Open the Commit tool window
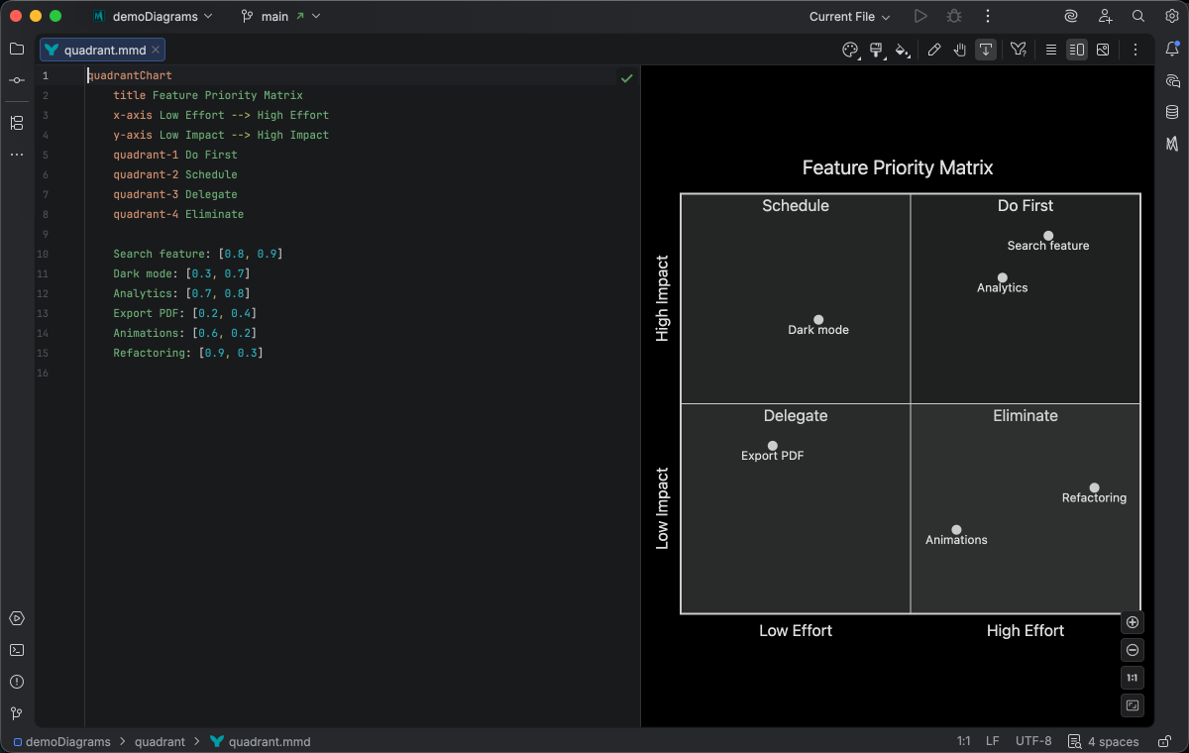 click(17, 80)
